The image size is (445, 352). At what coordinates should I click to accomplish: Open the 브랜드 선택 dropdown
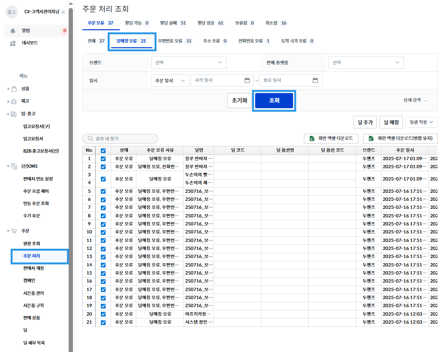point(188,62)
